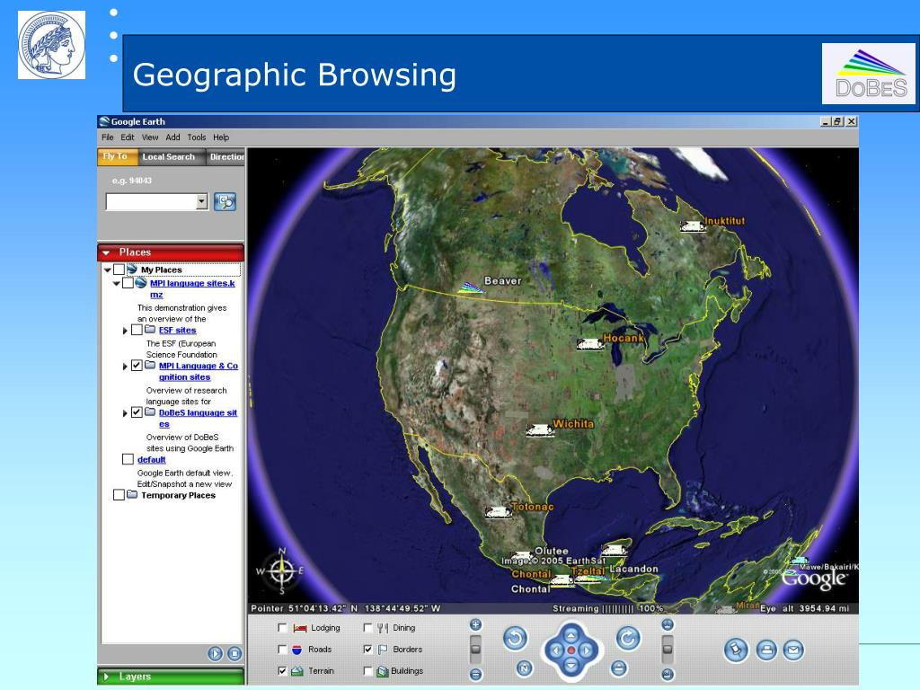Open the View menu

tap(150, 137)
